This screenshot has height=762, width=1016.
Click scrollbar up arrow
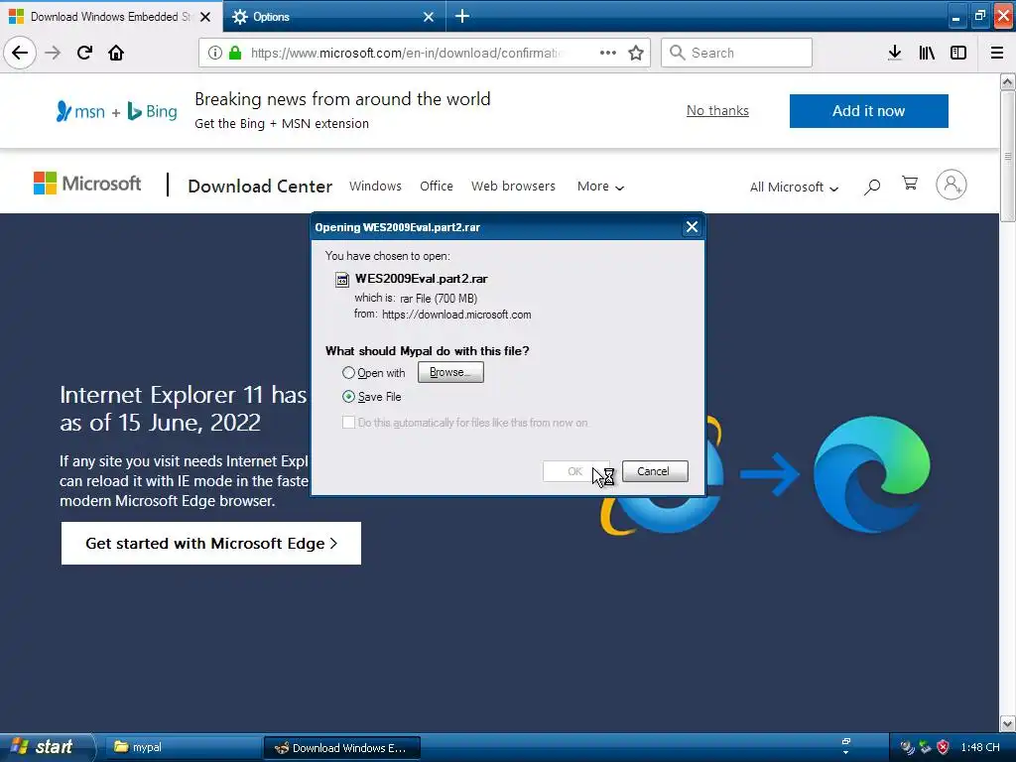point(1007,81)
